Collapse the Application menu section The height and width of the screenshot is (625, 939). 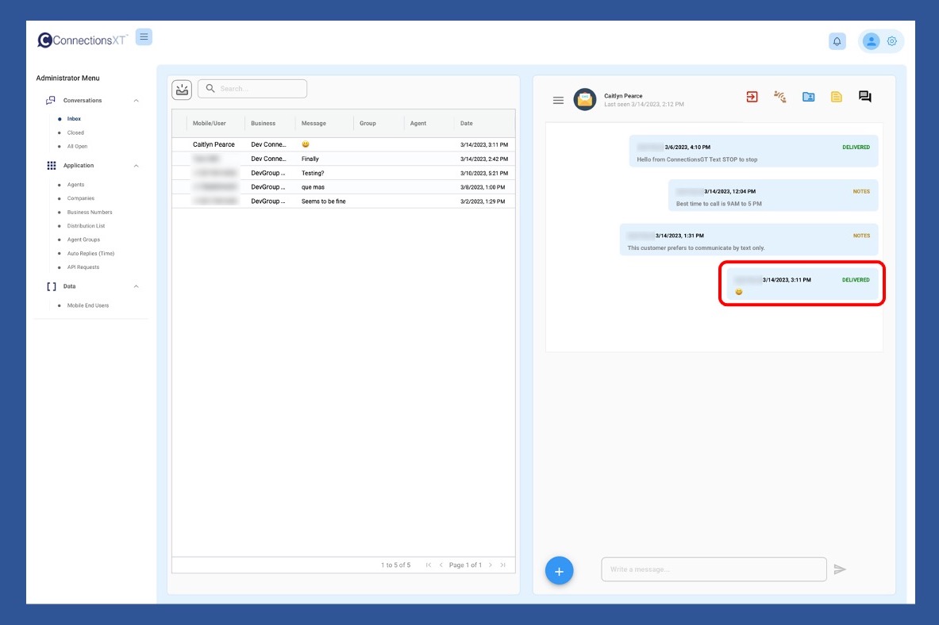coord(136,166)
